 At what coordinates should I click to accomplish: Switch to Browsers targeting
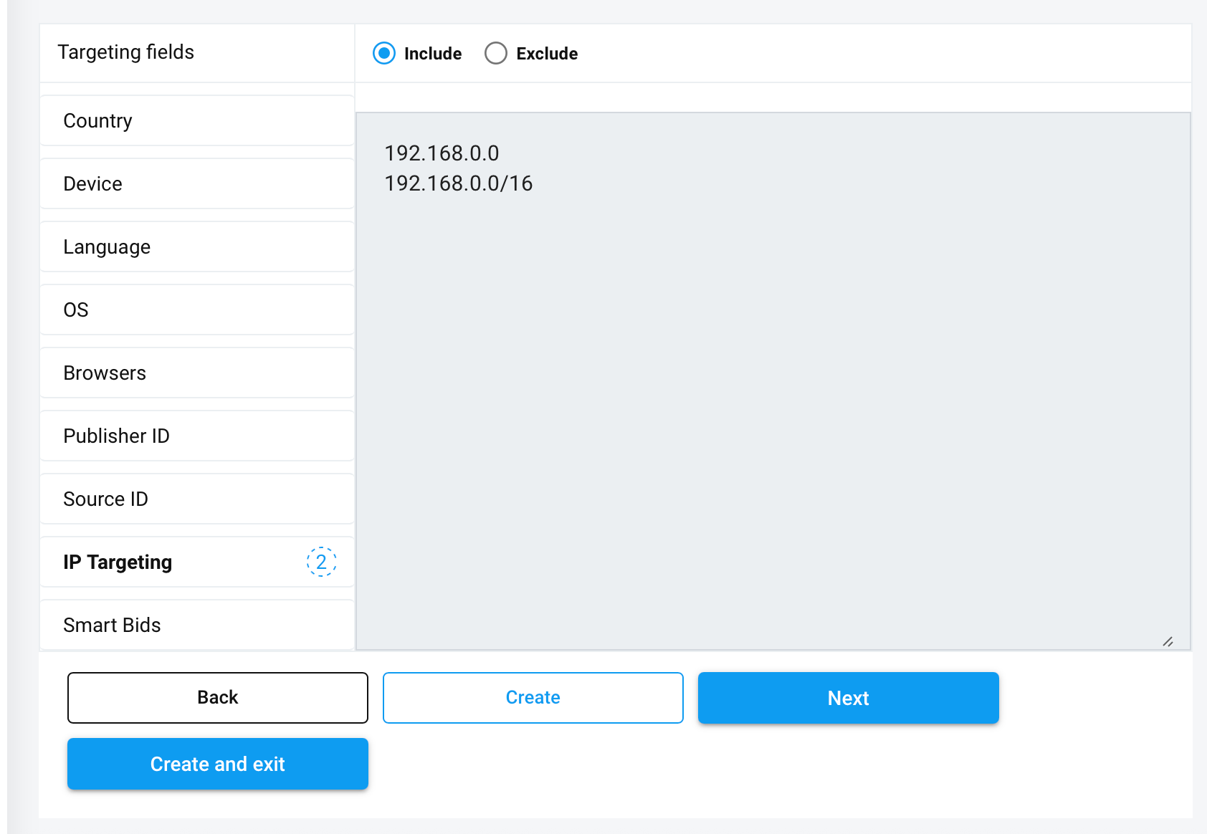[x=197, y=373]
